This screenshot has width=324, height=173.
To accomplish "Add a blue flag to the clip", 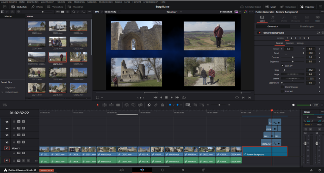I will 170,105.
